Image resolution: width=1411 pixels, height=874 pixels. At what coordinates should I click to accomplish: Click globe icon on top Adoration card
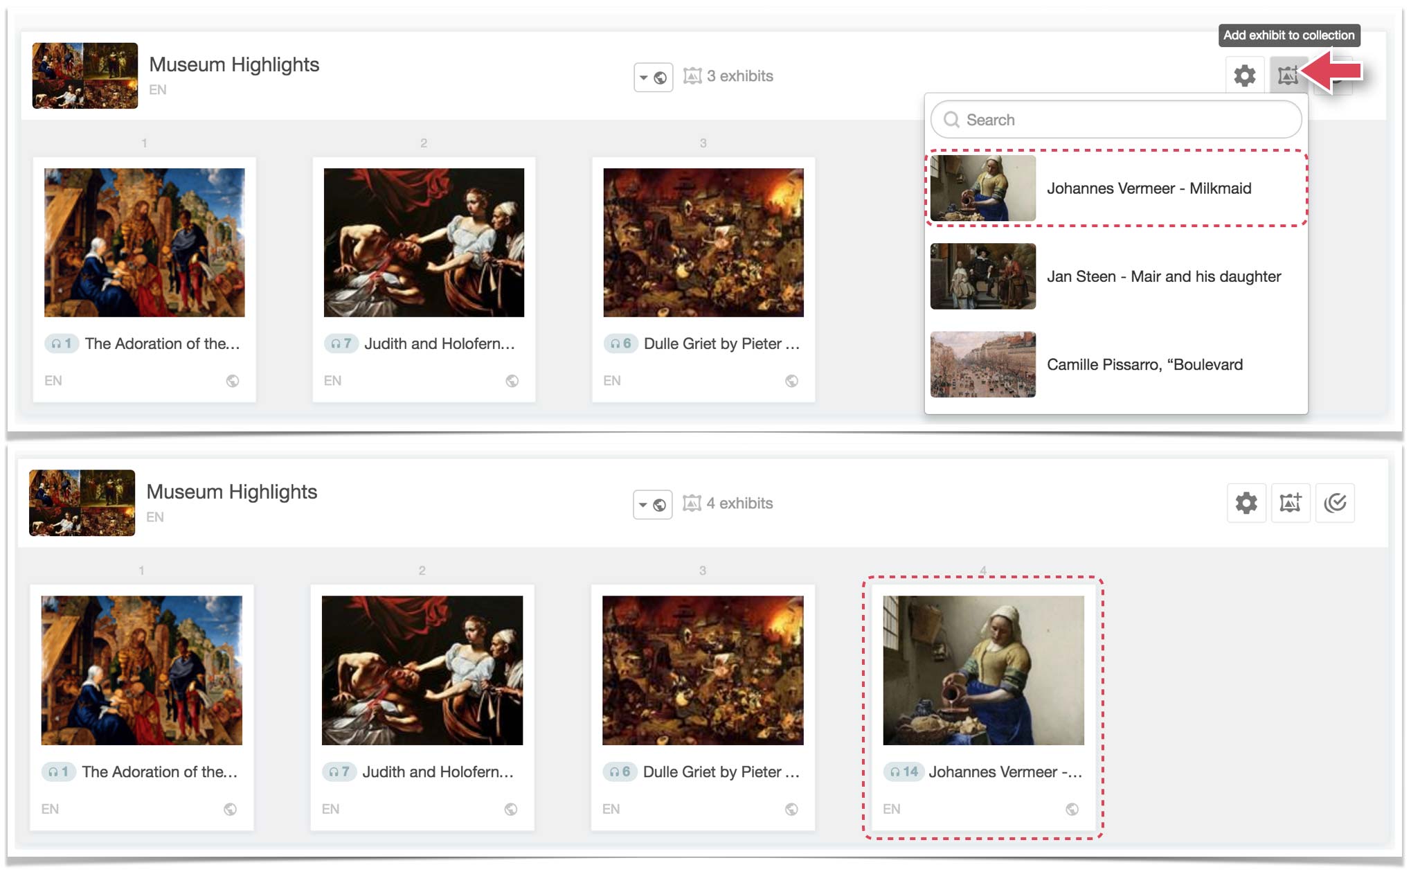coord(233,381)
